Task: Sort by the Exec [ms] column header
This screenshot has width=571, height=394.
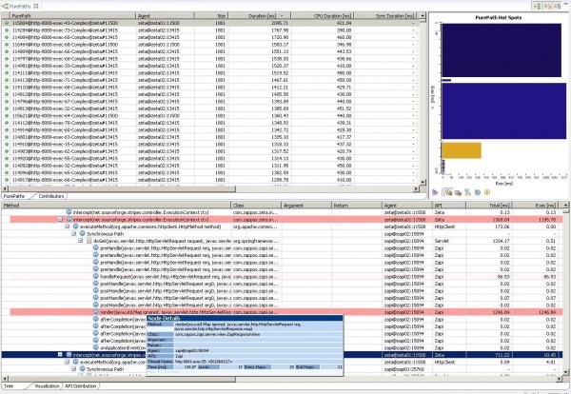Action: point(537,206)
